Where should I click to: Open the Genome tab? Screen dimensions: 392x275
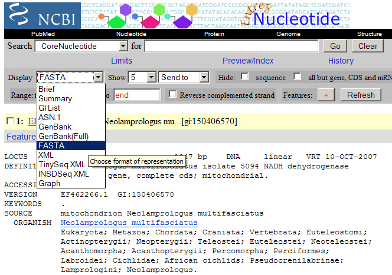(288, 34)
